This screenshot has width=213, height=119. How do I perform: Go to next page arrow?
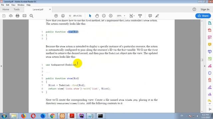coord(63,16)
